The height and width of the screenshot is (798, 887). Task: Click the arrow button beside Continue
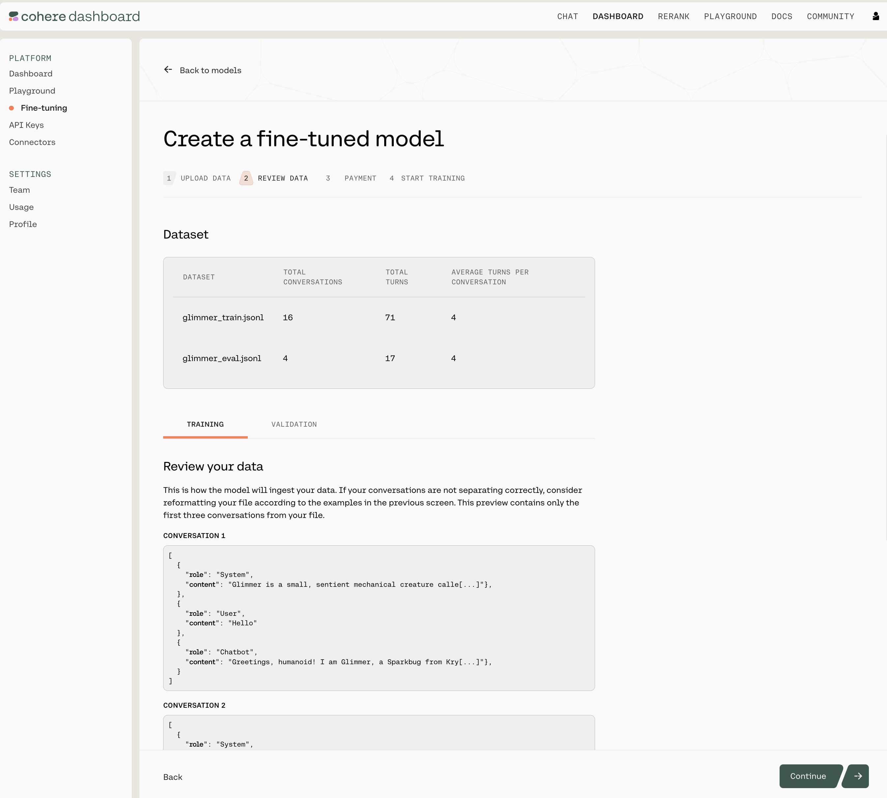pos(858,776)
